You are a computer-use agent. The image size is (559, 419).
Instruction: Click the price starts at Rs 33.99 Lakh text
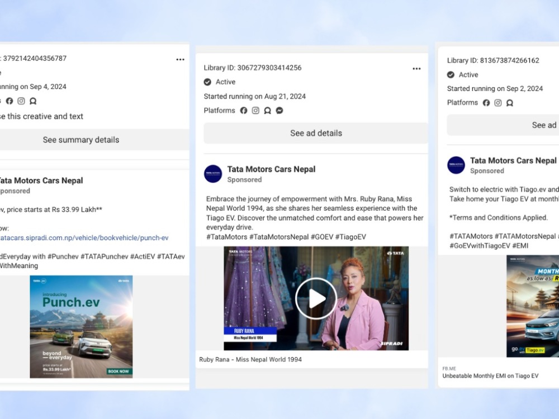(54, 209)
